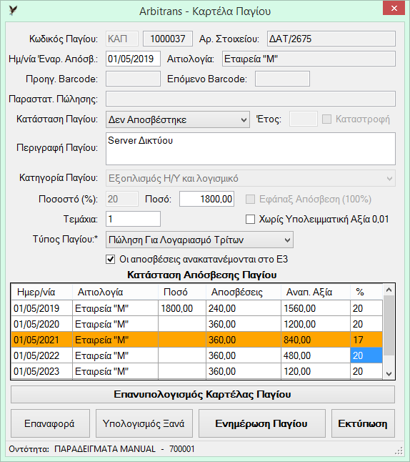The image size is (410, 462).
Task: Click the Εκτύπωση button
Action: point(363,423)
